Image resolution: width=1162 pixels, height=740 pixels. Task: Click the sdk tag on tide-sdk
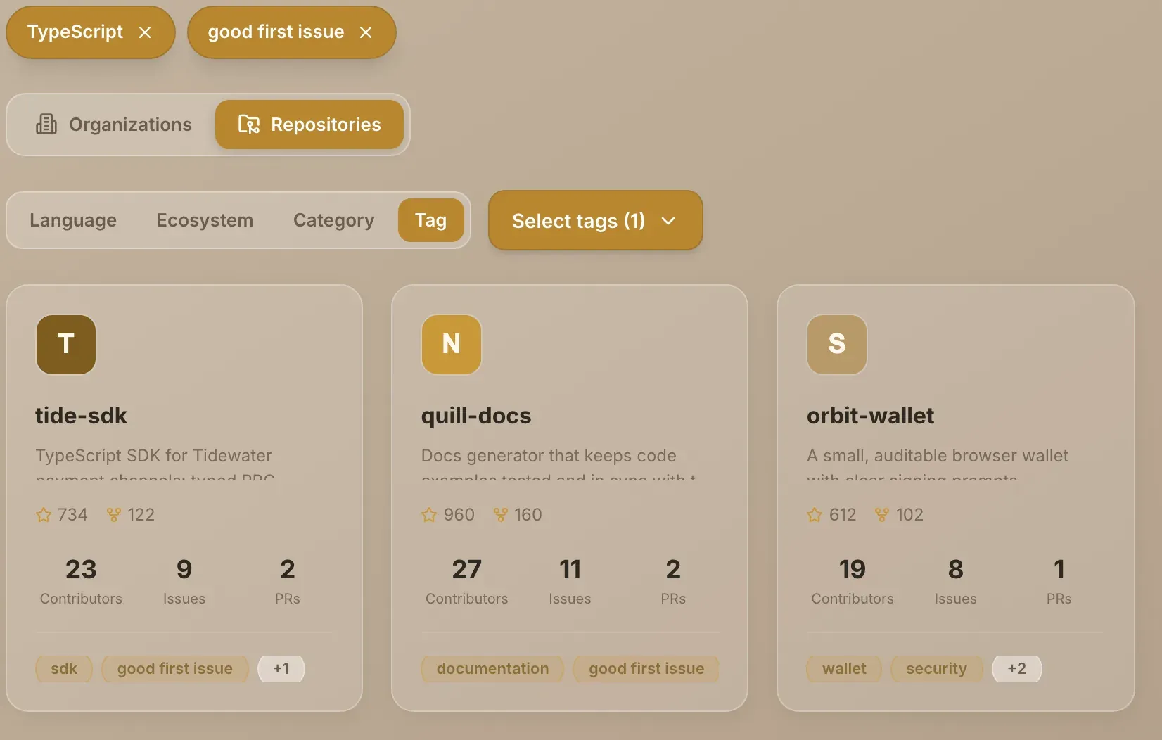(x=64, y=669)
